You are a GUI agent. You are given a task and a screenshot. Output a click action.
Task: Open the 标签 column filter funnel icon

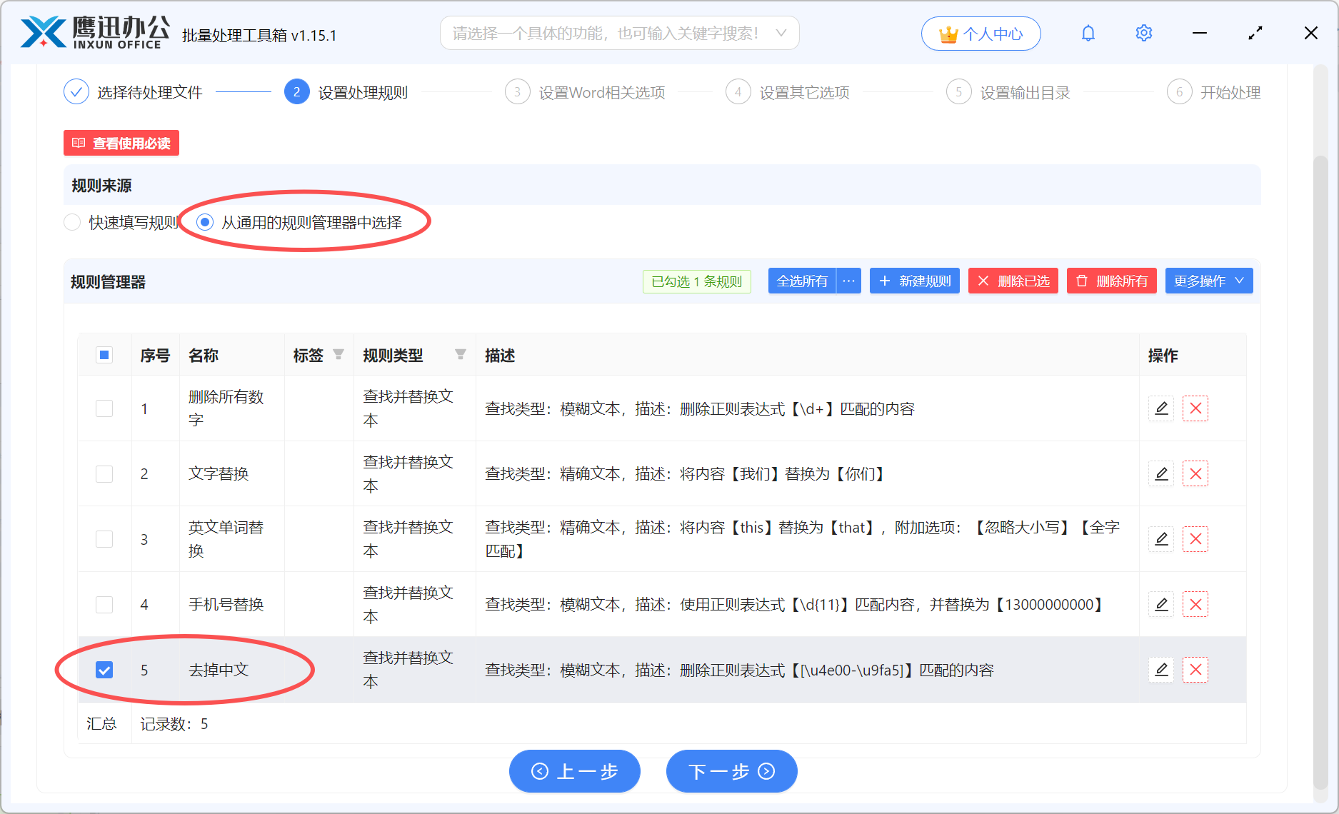[x=338, y=355]
